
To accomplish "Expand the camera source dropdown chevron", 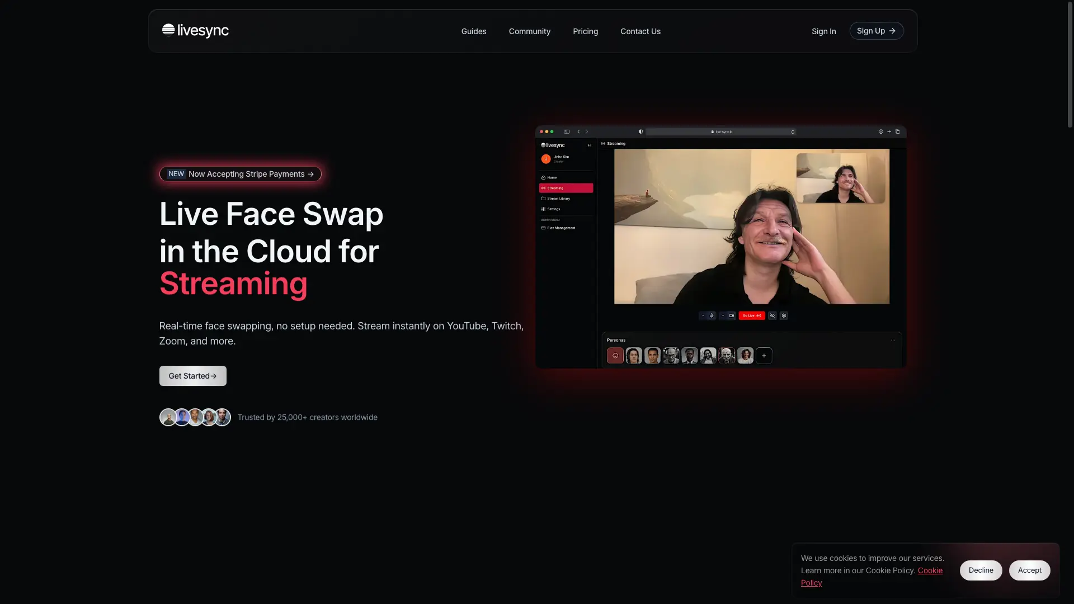I will click(x=723, y=315).
